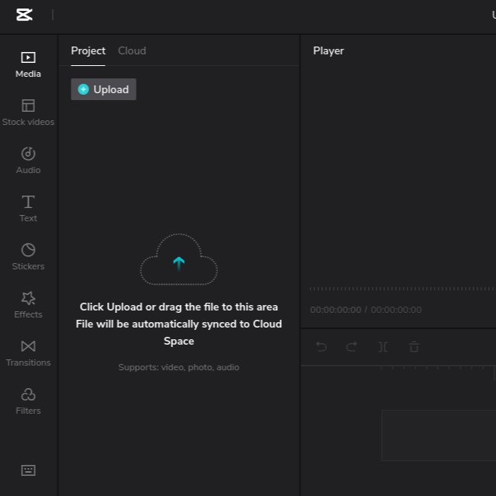Click the CapCut logo
Screen dimensions: 496x496
click(x=25, y=15)
